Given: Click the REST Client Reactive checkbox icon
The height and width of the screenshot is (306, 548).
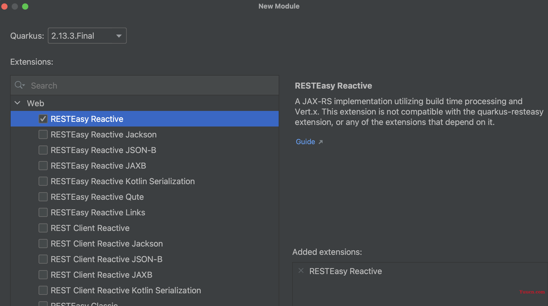Looking at the screenshot, I should [43, 228].
